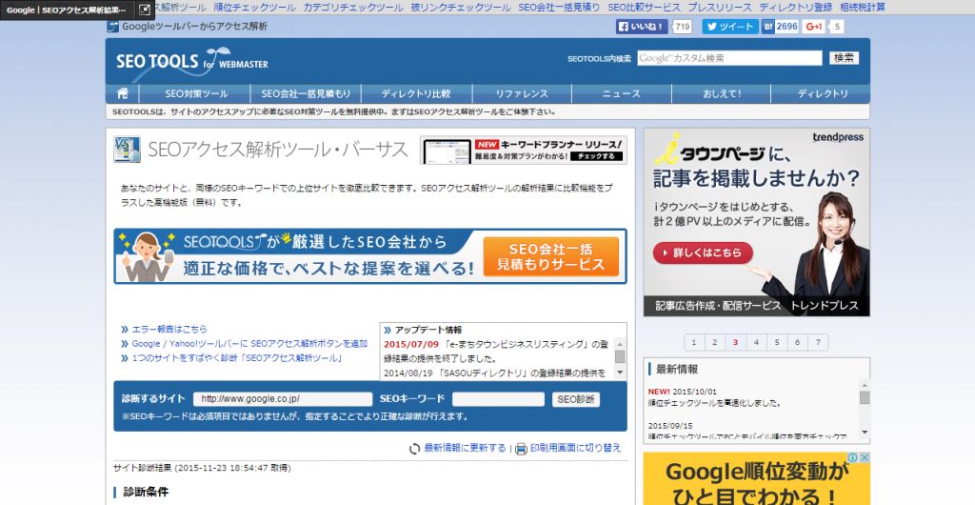This screenshot has width=975, height=505.
Task: Open the おしえて! menu
Action: pos(722,94)
